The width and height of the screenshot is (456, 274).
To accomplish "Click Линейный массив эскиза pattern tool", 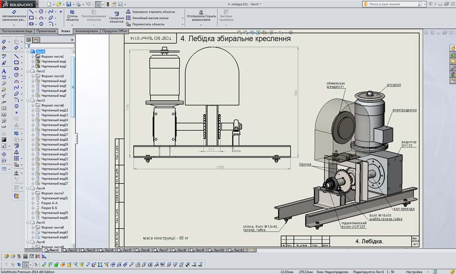I will point(147,18).
